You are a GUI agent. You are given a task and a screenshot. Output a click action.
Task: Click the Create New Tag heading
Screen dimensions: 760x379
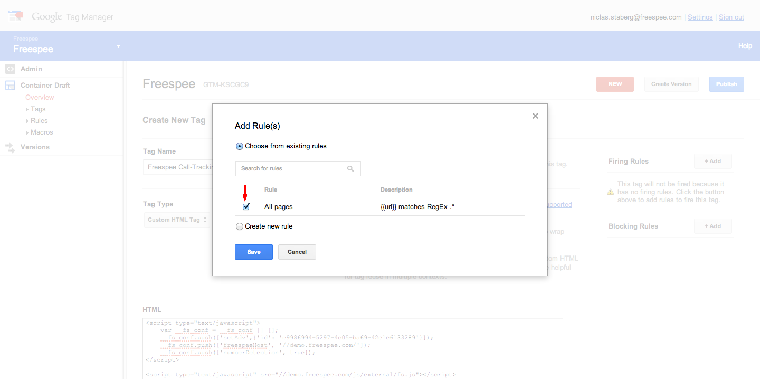pyautogui.click(x=174, y=120)
